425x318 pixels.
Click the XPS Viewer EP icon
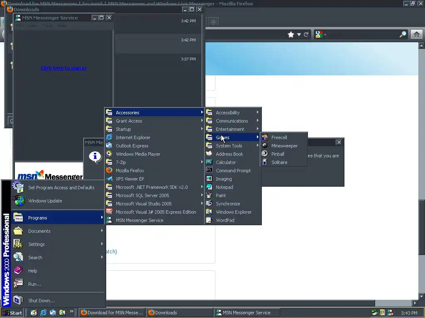pos(109,179)
